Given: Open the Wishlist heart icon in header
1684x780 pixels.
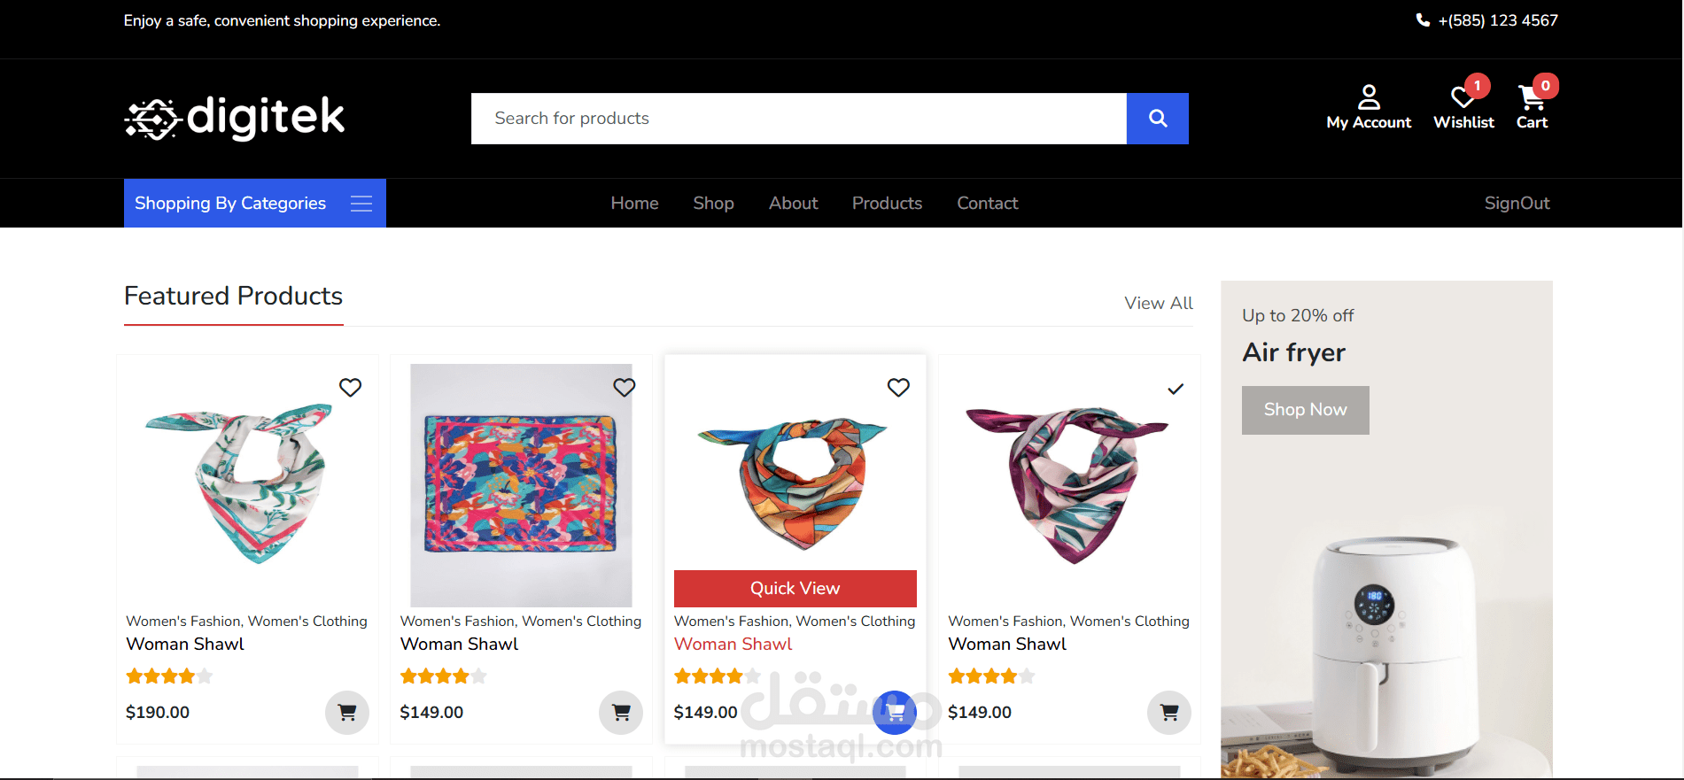Looking at the screenshot, I should point(1463,97).
